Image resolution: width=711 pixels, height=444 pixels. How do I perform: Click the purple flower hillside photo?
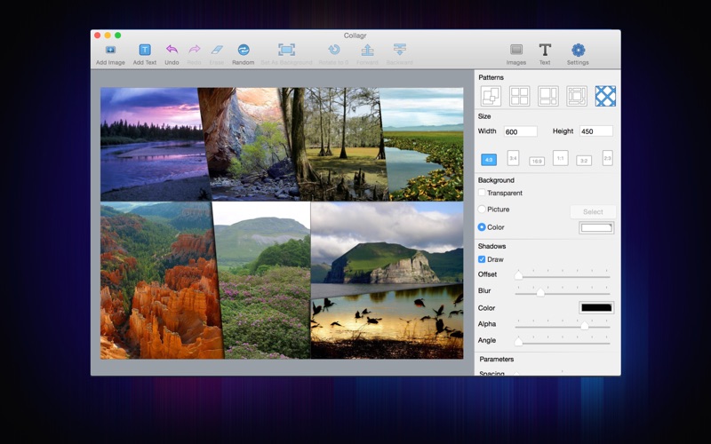point(263,280)
